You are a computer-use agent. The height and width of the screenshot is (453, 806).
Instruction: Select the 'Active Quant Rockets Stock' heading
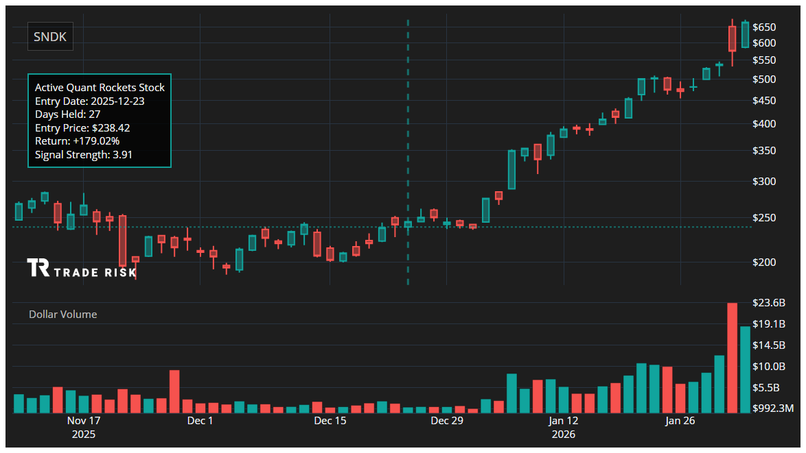point(100,88)
